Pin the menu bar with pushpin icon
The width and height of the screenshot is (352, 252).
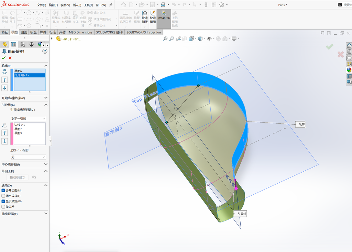pyautogui.click(x=111, y=5)
